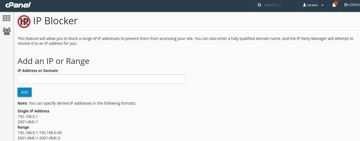The width and height of the screenshot is (360, 141).
Task: Click the "Add an IP or Range" heading
Action: pos(53,61)
